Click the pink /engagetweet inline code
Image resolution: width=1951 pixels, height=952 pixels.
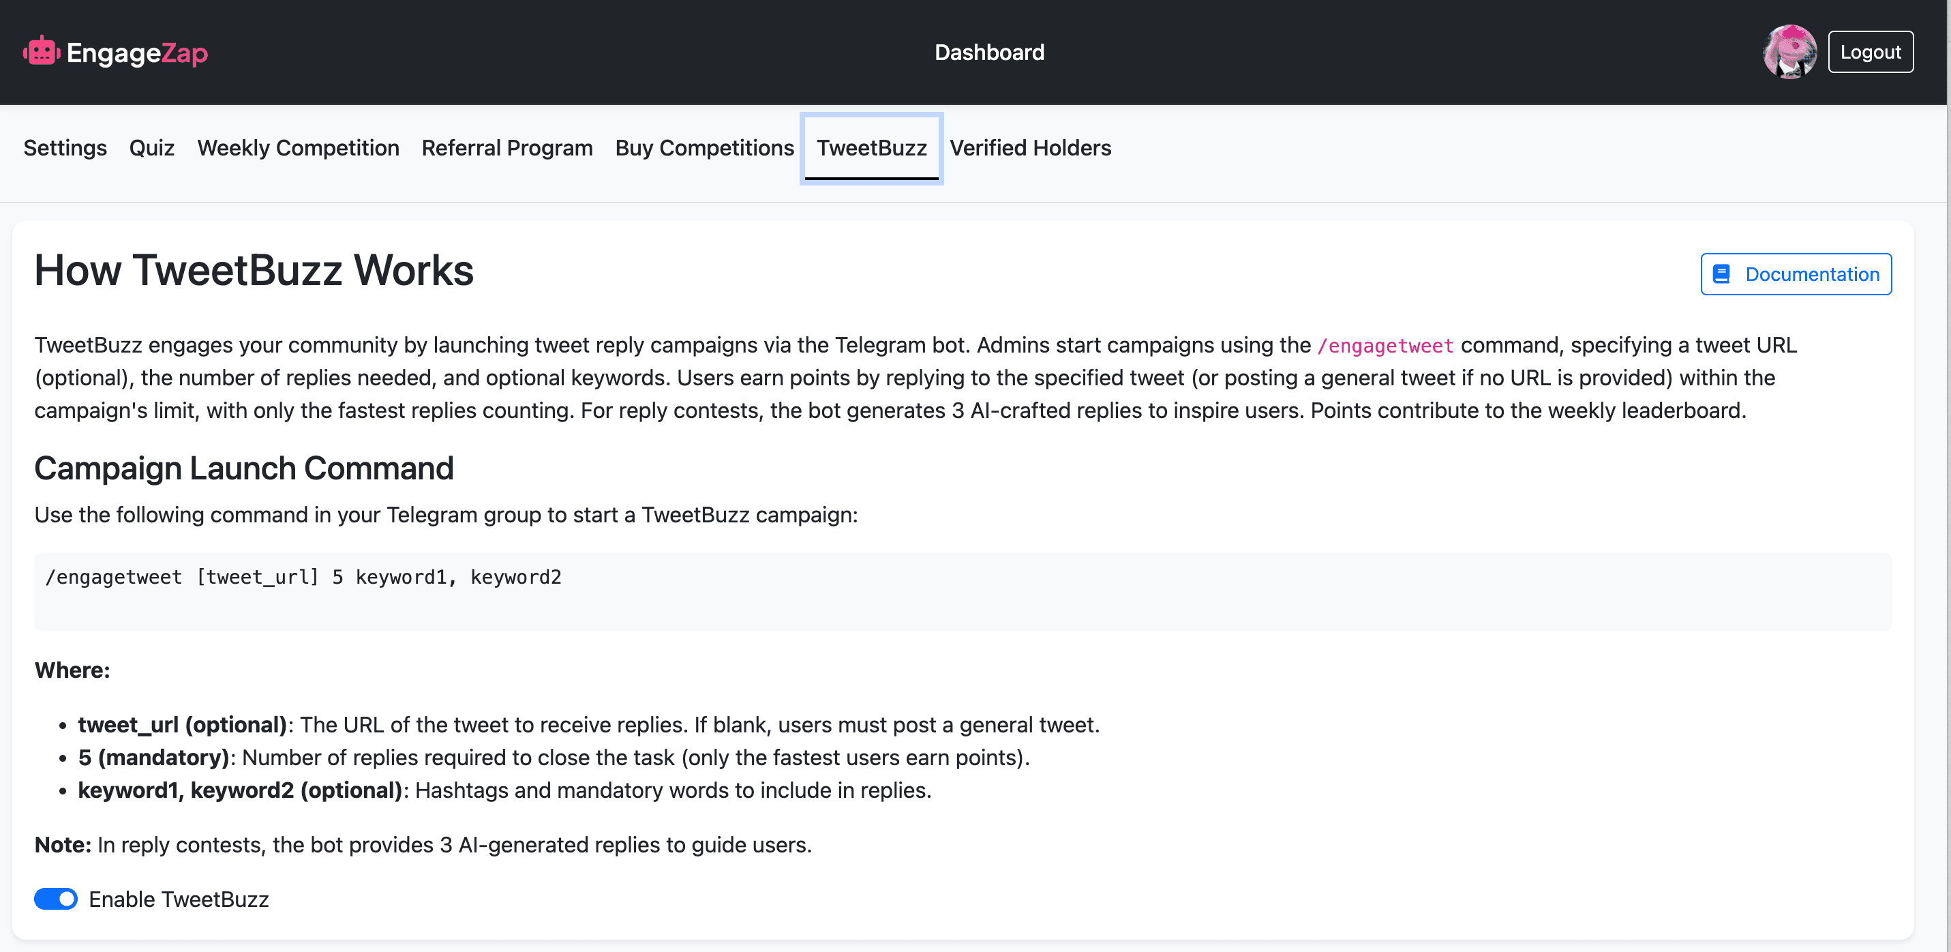click(1385, 346)
